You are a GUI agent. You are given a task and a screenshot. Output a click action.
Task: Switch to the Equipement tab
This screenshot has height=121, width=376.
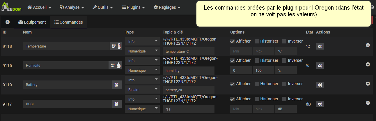[32, 22]
